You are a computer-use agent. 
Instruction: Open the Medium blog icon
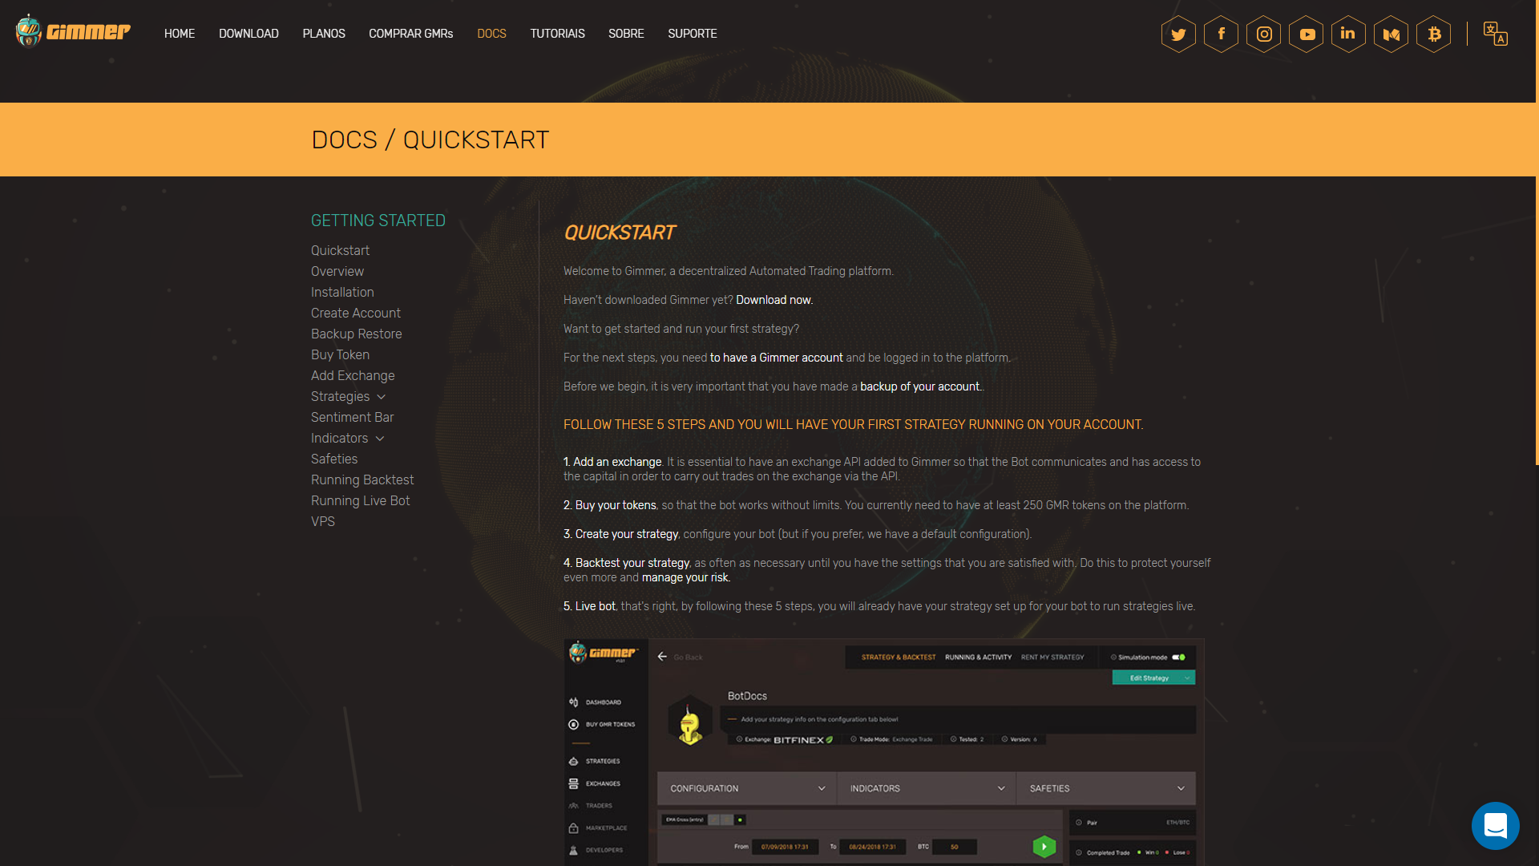point(1392,34)
